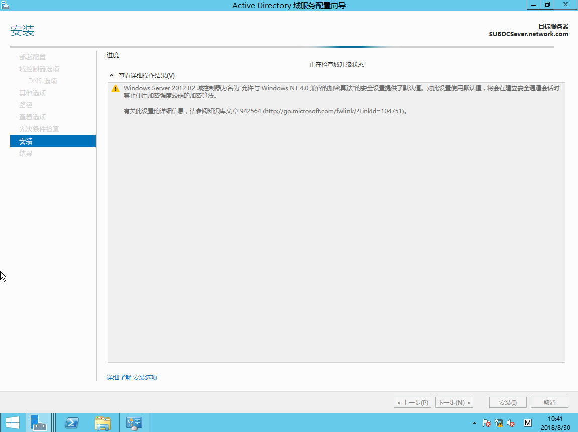Launch Windows PowerShell from the taskbar
Screen dimensions: 578x432
click(x=72, y=423)
